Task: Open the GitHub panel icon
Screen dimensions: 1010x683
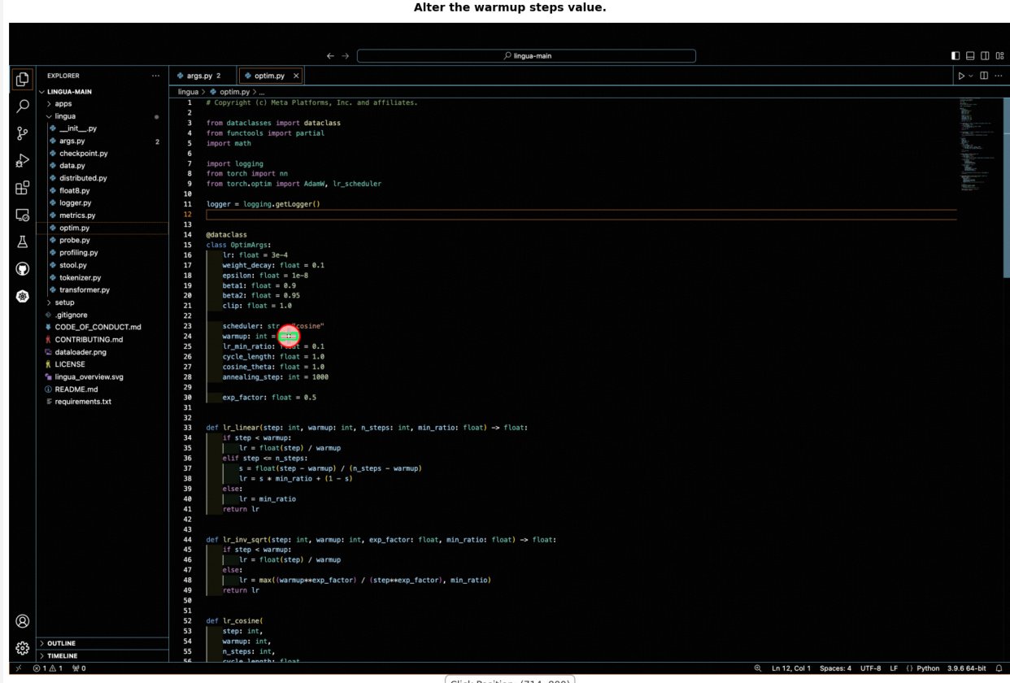Action: [23, 269]
